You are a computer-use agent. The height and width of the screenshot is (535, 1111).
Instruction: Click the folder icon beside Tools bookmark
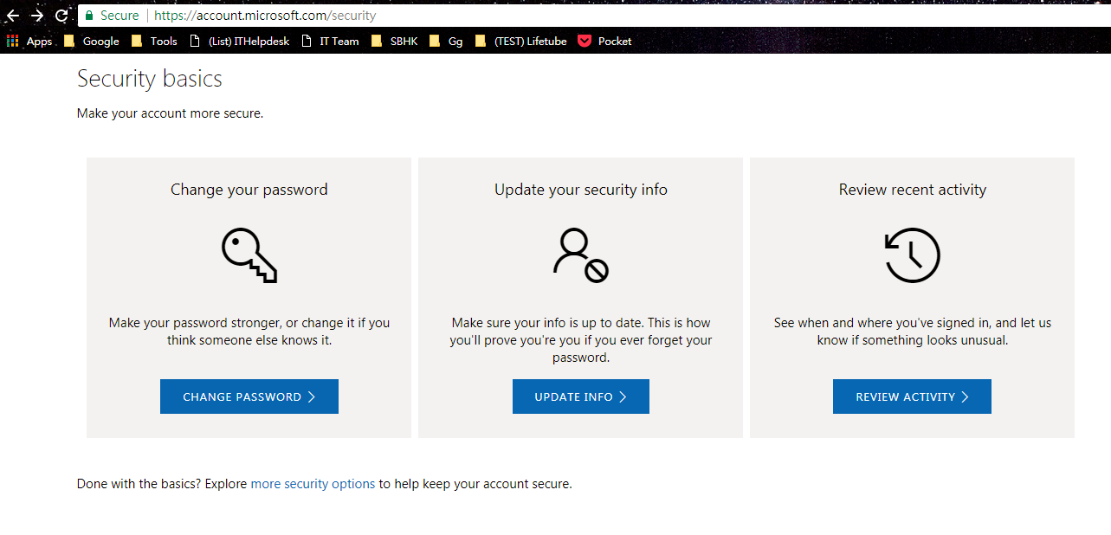(x=137, y=40)
